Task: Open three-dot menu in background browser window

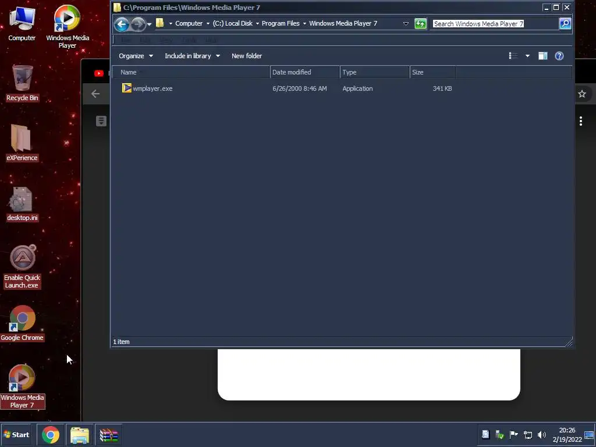Action: (581, 121)
